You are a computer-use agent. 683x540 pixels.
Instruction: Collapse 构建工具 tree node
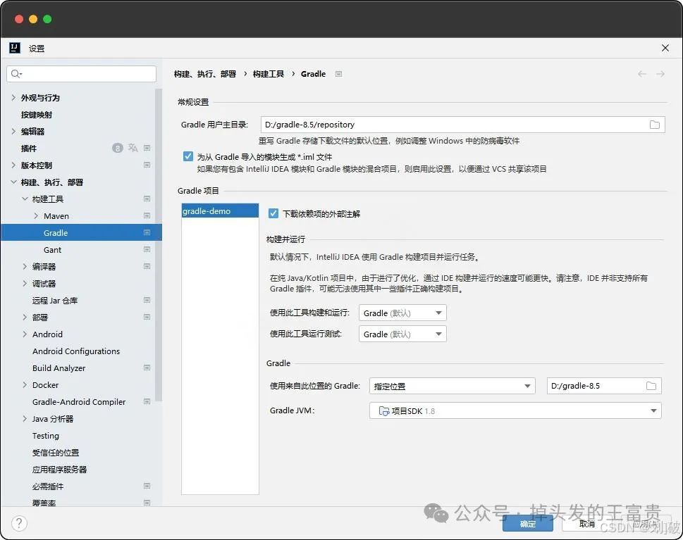[x=25, y=199]
